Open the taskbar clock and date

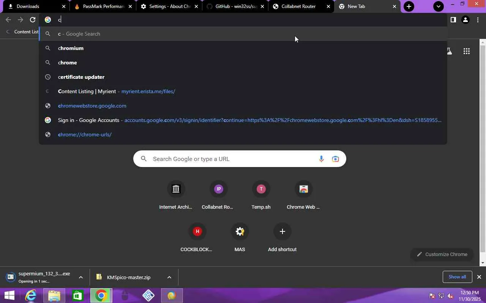[469, 296]
